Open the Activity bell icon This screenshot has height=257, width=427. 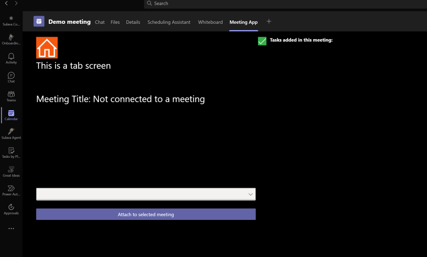click(x=11, y=58)
